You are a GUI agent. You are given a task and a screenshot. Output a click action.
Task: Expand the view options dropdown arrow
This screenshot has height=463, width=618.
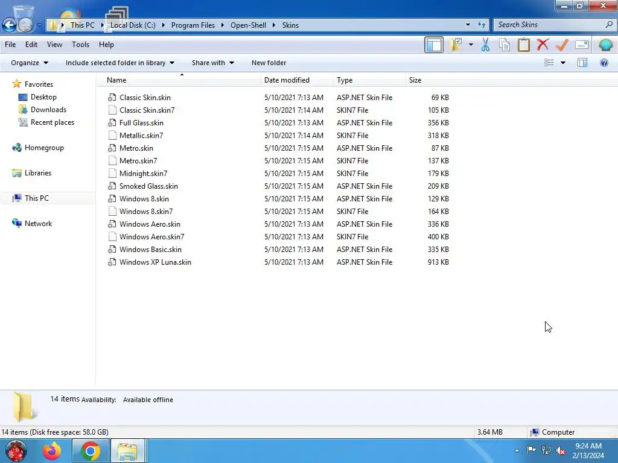[563, 63]
